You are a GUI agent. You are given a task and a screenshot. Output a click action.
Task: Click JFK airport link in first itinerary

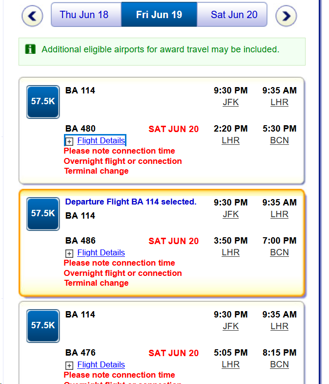[230, 103]
